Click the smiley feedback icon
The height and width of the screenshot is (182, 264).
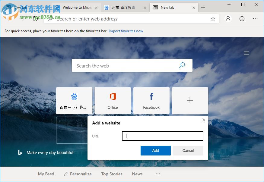[242, 19]
